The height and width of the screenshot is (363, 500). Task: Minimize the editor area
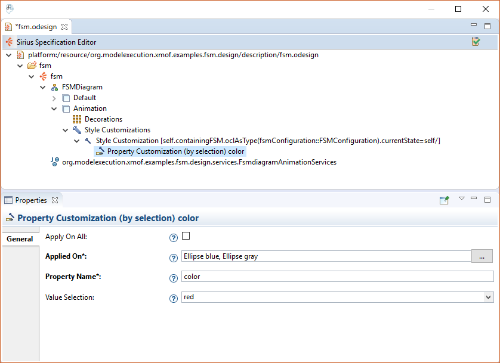click(474, 24)
